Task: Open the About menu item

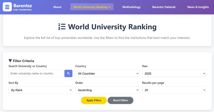Action: tap(57, 7)
